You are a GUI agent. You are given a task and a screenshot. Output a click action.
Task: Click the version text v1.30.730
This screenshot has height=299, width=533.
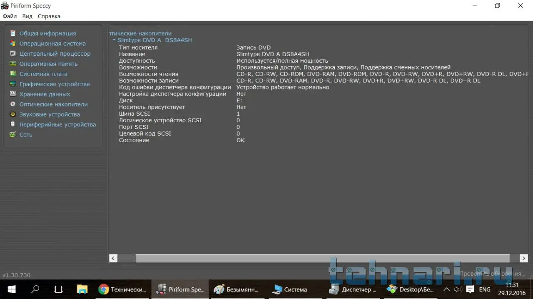pos(16,275)
